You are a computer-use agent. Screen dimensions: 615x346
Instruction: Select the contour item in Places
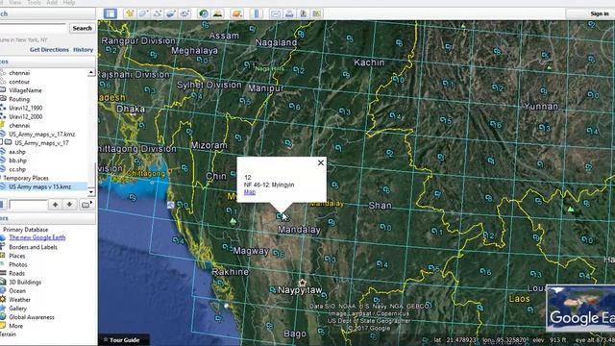point(19,82)
